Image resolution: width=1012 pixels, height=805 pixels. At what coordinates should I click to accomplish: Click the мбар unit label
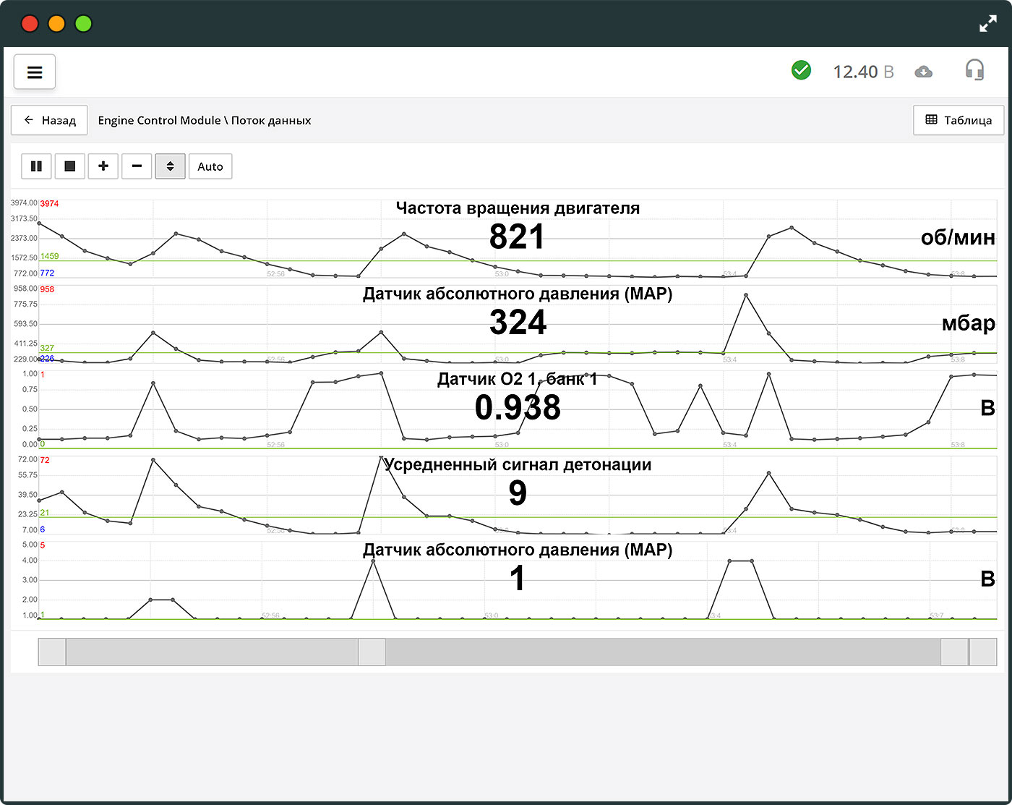969,323
